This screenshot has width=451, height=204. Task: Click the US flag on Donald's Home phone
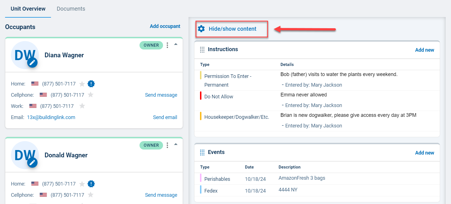click(35, 184)
